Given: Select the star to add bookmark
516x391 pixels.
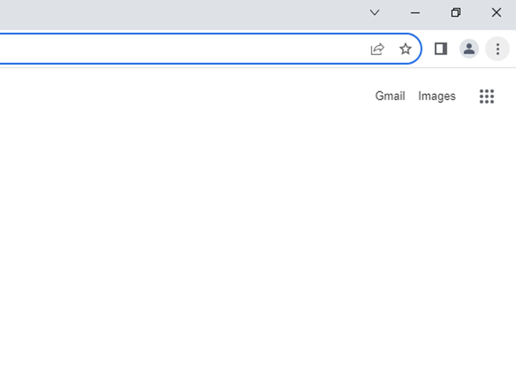Looking at the screenshot, I should [405, 49].
